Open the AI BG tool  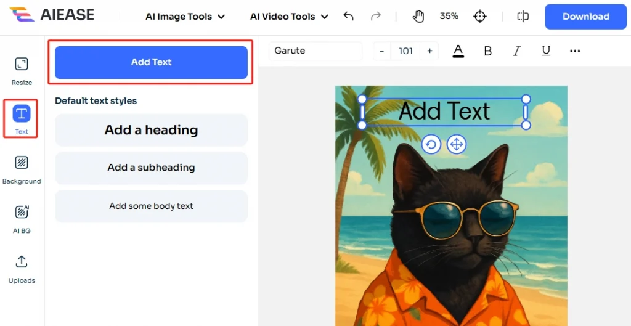[22, 213]
